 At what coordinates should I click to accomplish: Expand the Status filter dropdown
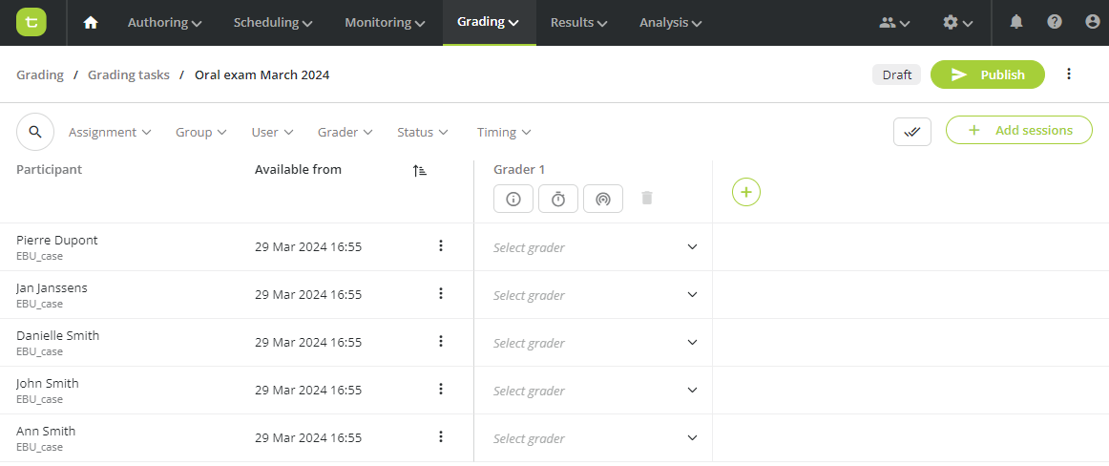point(423,132)
